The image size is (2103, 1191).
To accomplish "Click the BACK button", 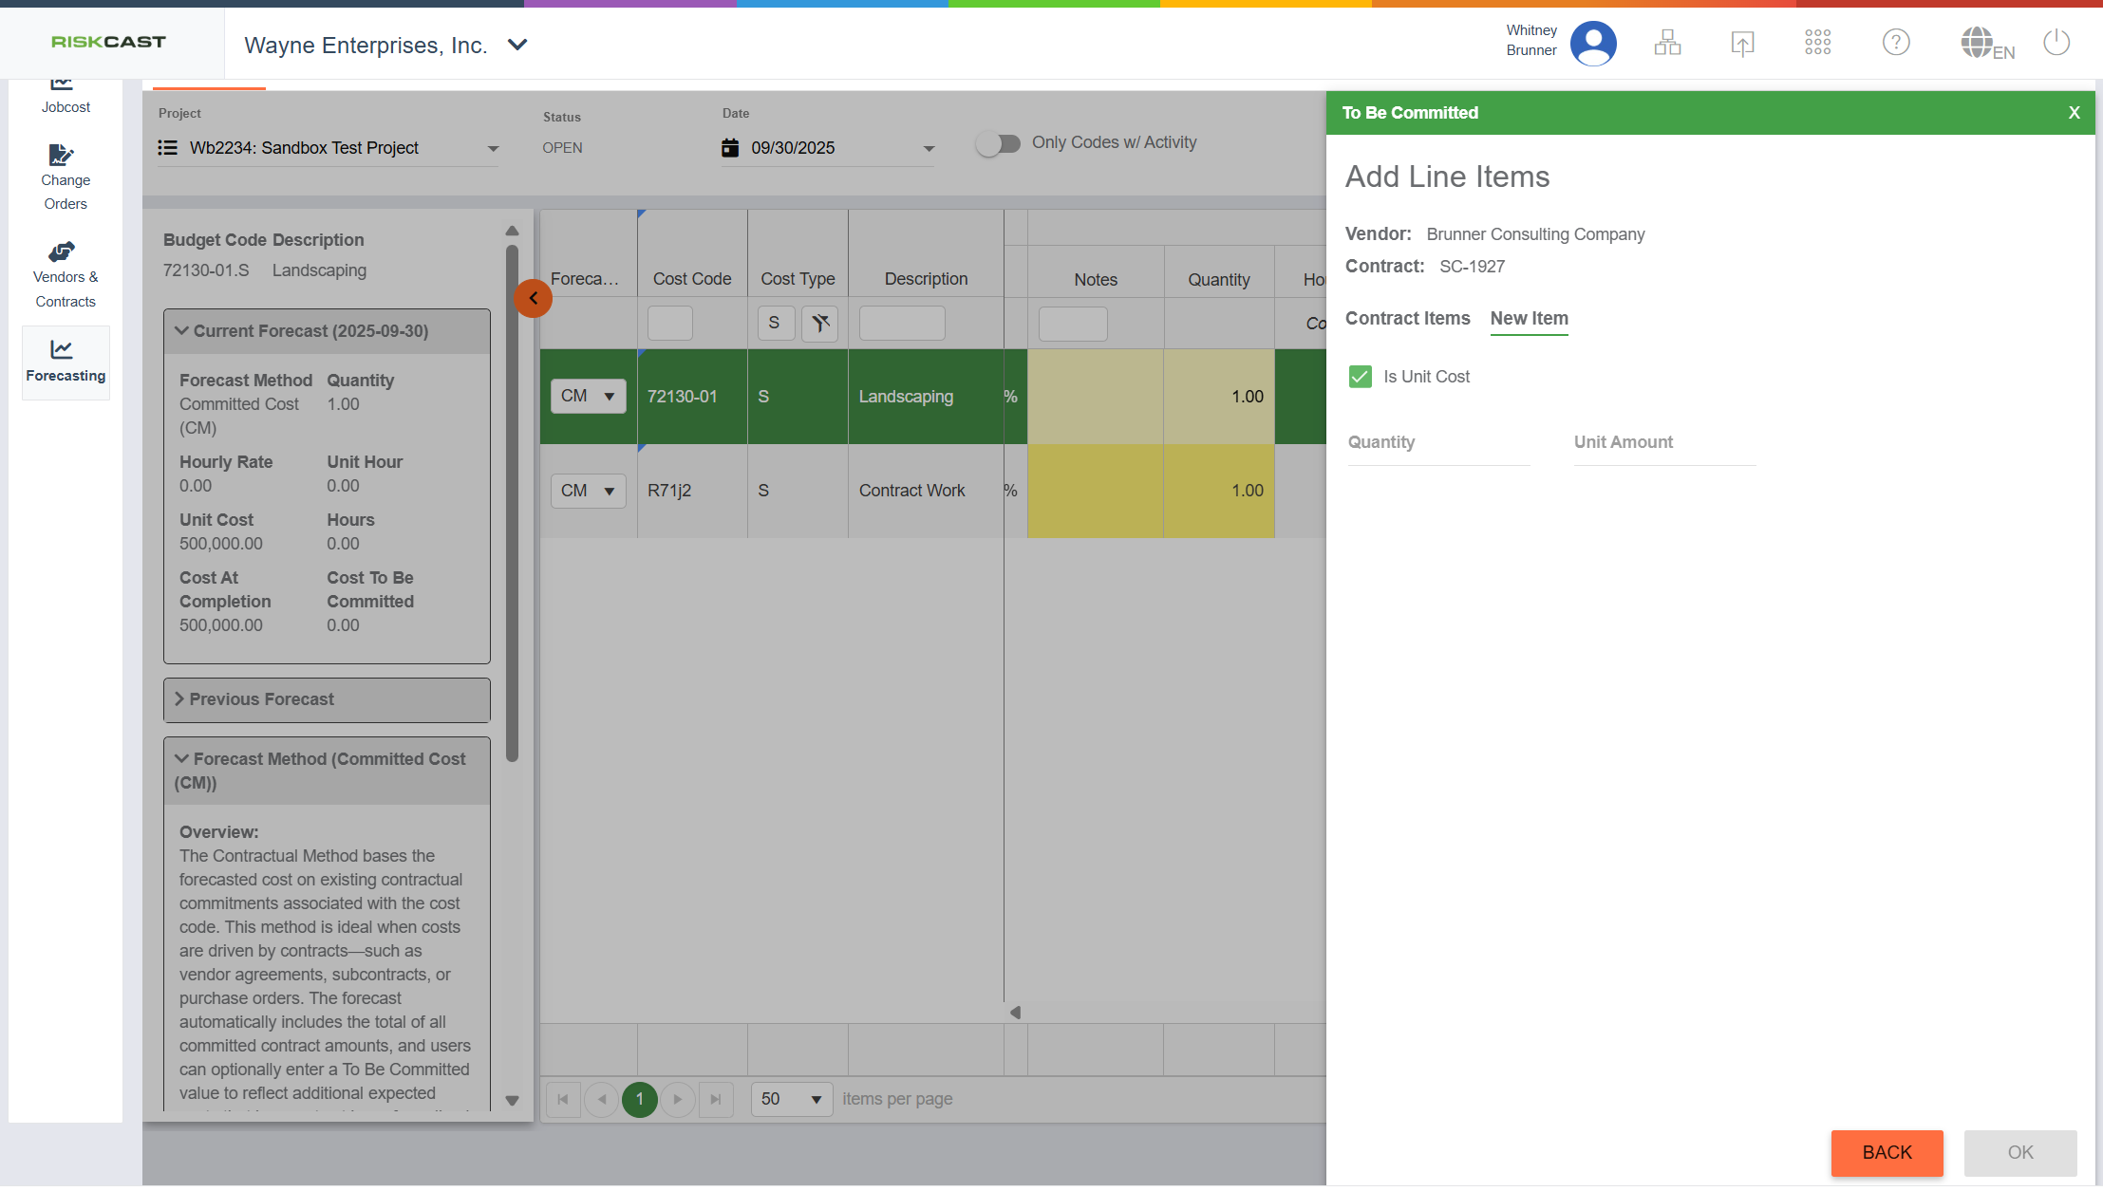I will click(1887, 1152).
